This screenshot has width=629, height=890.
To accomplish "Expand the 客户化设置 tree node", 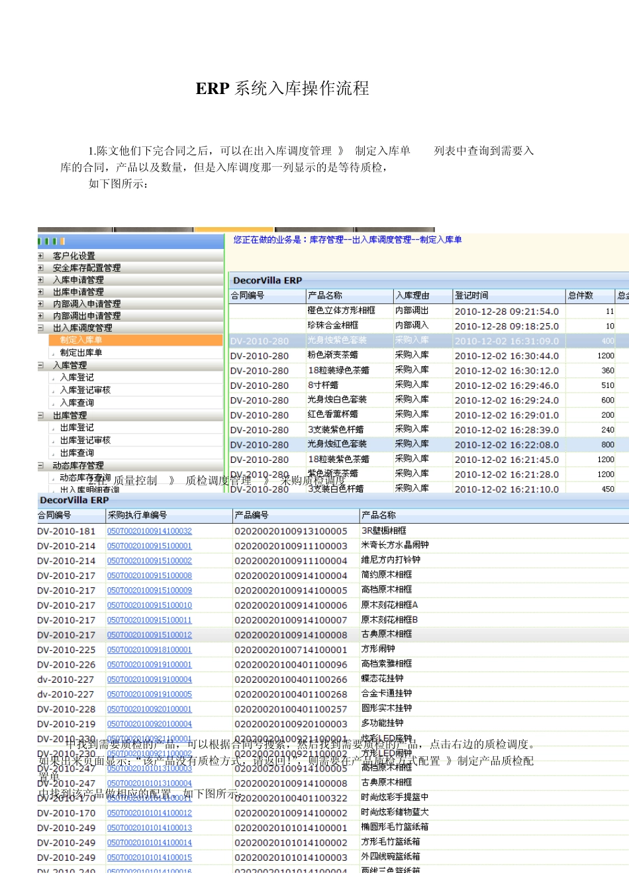I will coord(40,256).
